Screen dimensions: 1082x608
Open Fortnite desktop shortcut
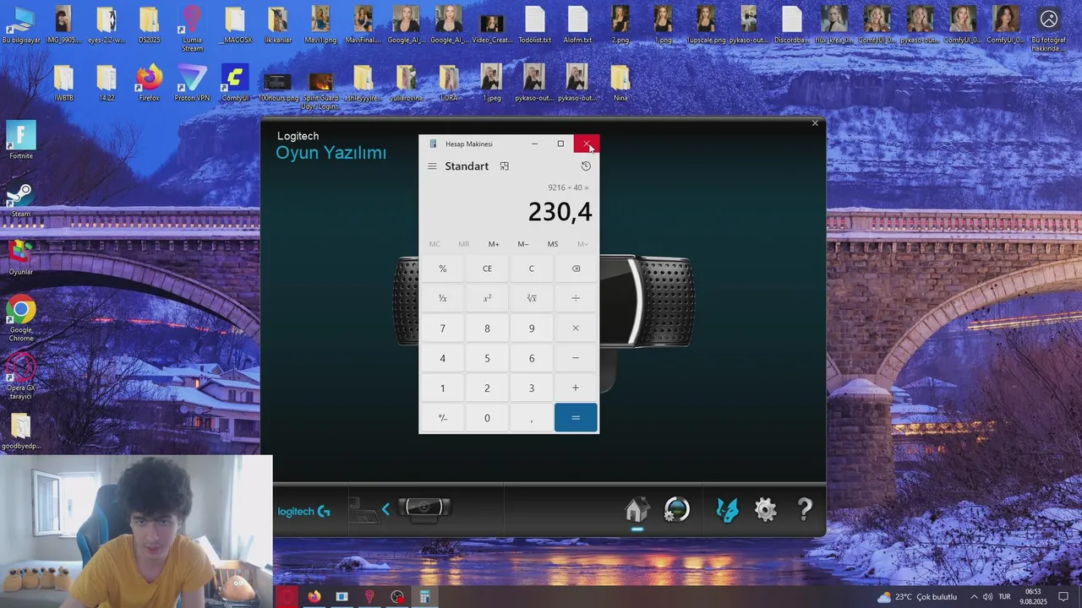coord(21,140)
